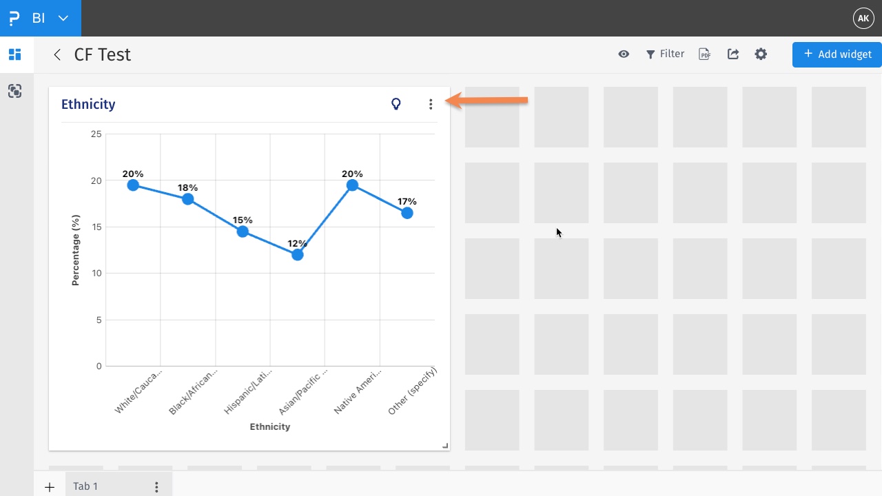Image resolution: width=882 pixels, height=496 pixels.
Task: Open the Tab 1 options three-dot menu
Action: 157,486
